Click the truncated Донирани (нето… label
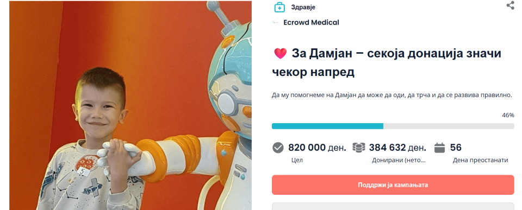The width and height of the screenshot is (522, 210). [x=399, y=160]
